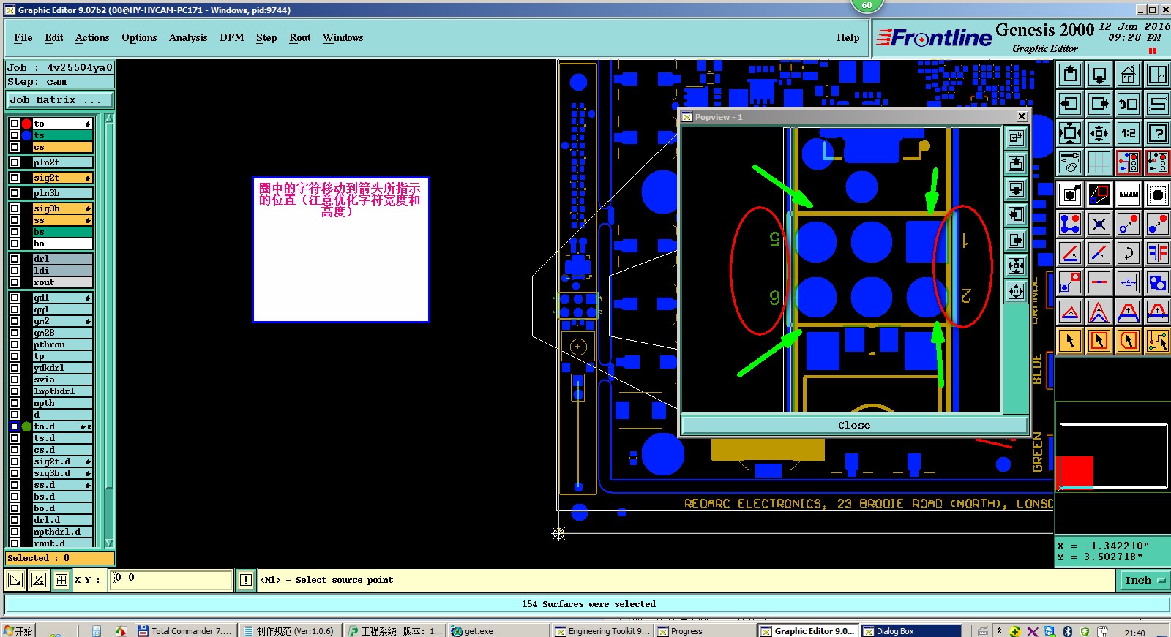This screenshot has width=1171, height=637.
Task: Select the ruler measure tool
Action: pos(1129,195)
